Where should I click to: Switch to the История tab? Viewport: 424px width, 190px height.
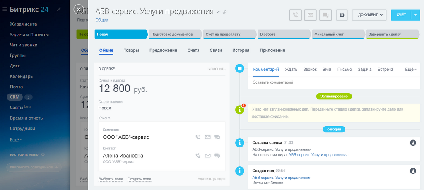pos(241,50)
